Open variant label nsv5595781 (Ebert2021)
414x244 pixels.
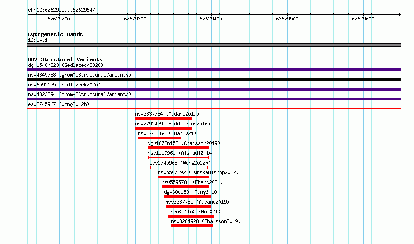pos(192,182)
